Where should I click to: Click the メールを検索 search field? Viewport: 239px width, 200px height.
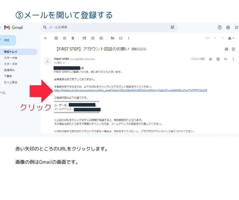click(109, 27)
